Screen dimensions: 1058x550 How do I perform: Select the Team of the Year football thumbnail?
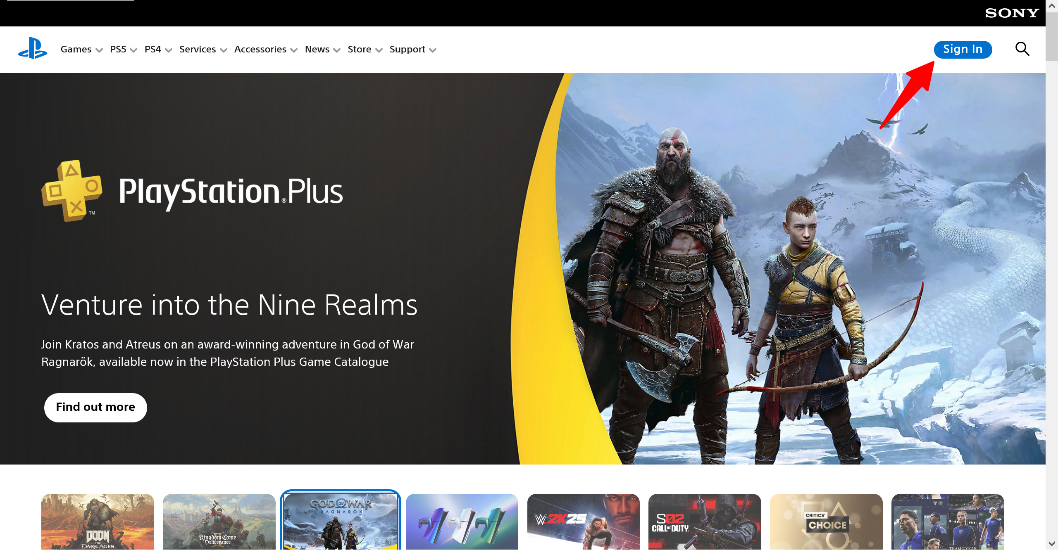948,522
